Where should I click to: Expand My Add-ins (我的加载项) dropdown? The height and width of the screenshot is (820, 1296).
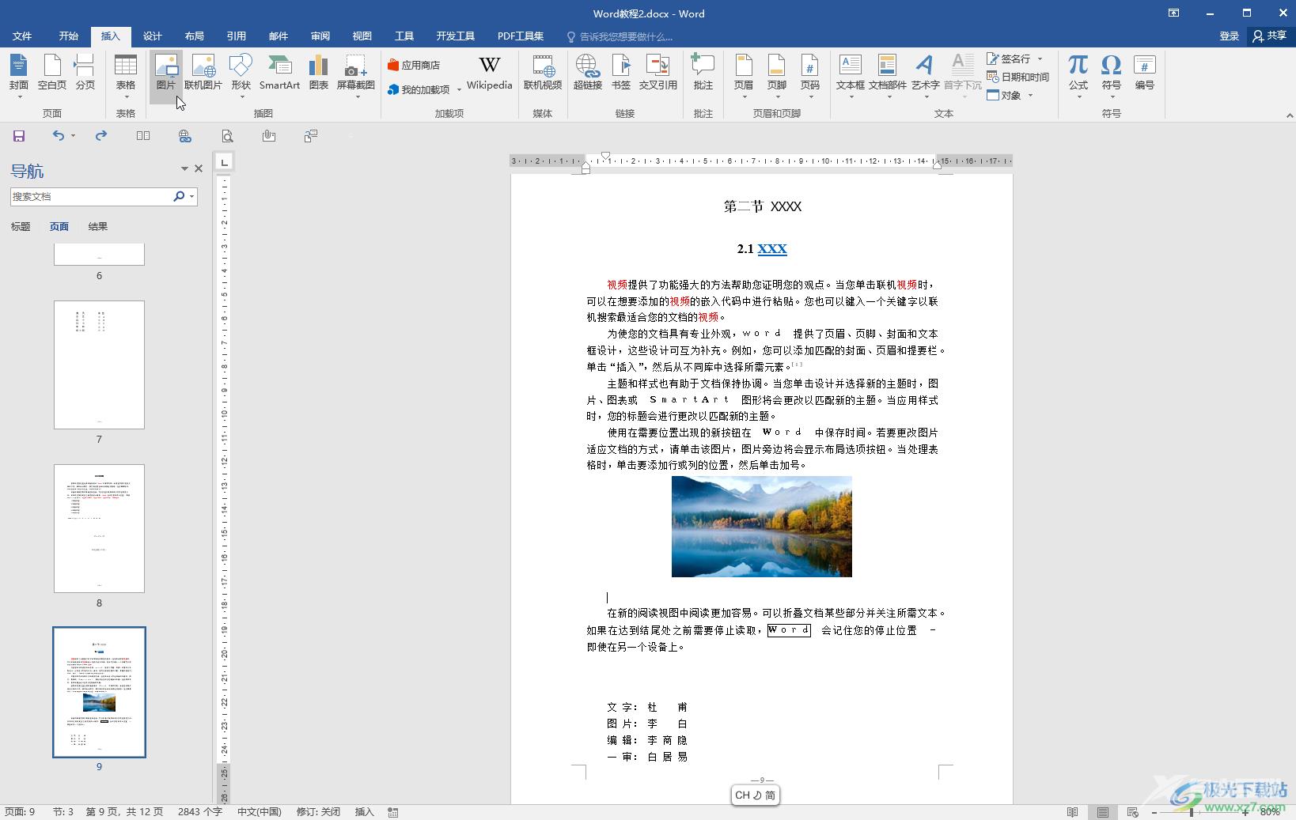point(459,90)
